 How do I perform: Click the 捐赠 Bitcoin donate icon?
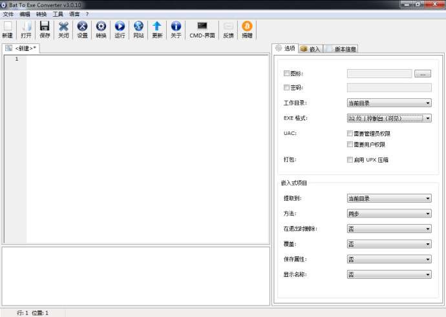coord(247,27)
